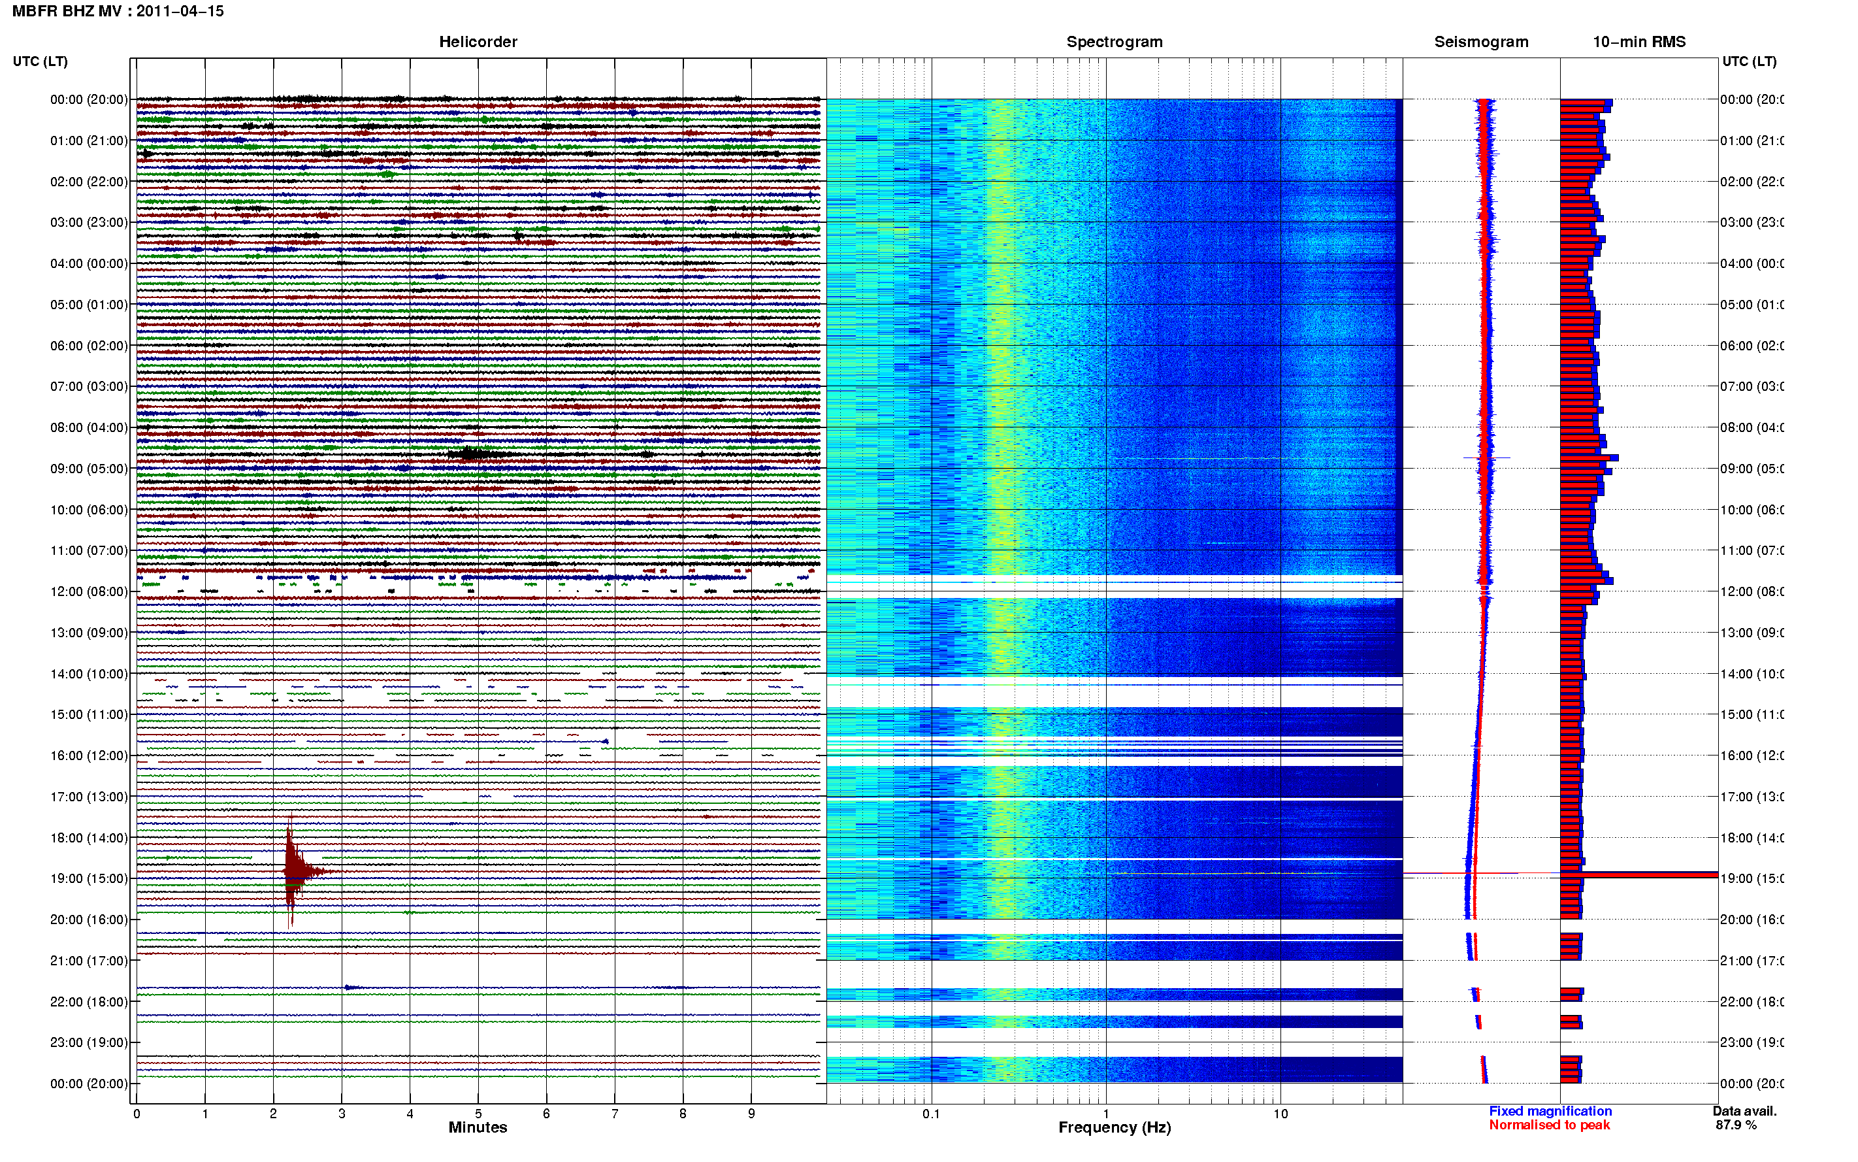Click the tall RMS spike bar at 19:00
Image resolution: width=1858 pixels, height=1162 pixels.
1638,874
